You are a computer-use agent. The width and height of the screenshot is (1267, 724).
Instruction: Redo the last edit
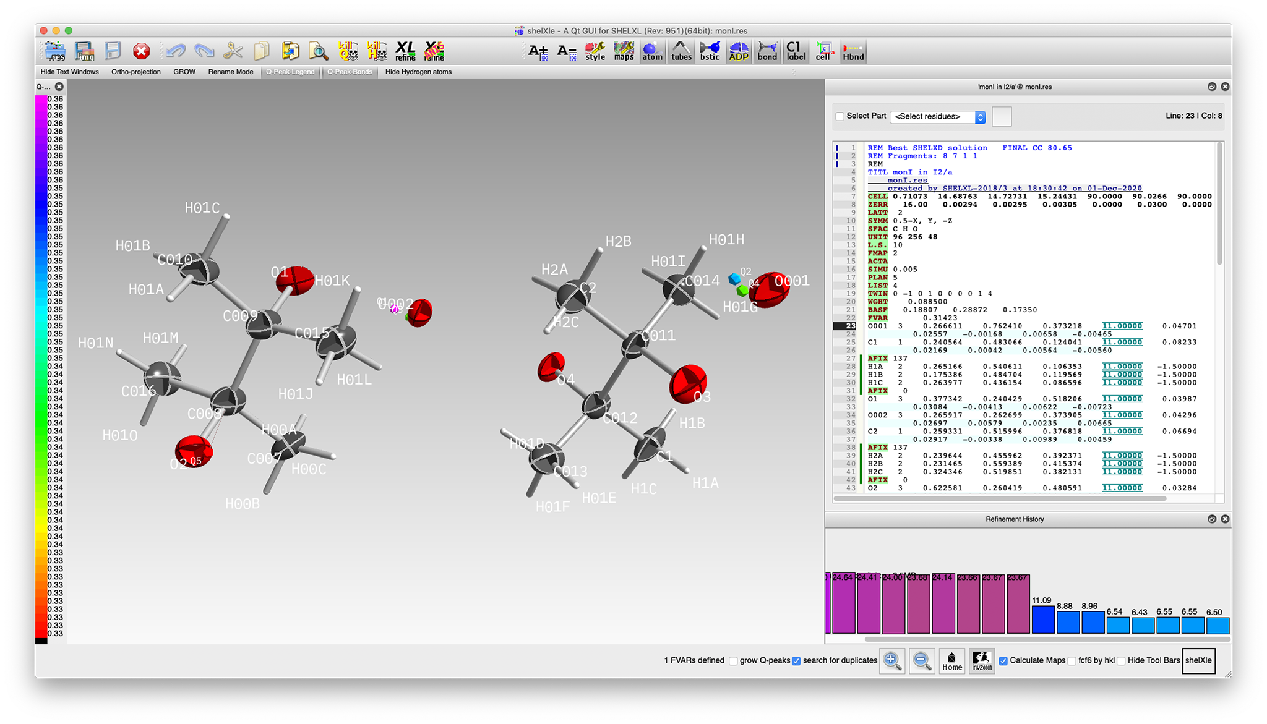pyautogui.click(x=204, y=51)
